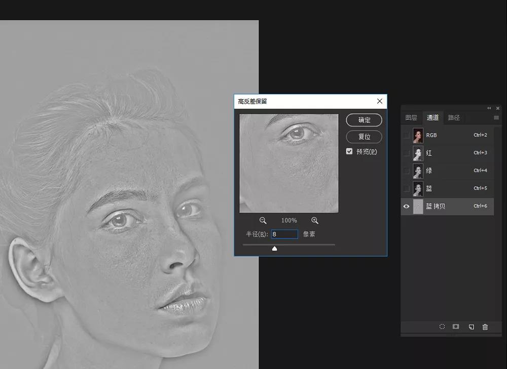Image resolution: width=507 pixels, height=369 pixels.
Task: Delete current channel trash icon
Action: 485,327
